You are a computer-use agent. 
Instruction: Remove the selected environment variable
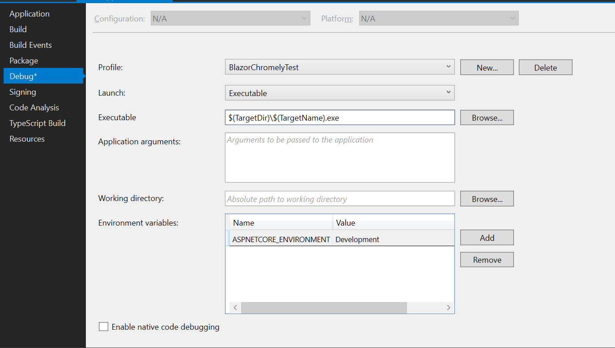pyautogui.click(x=487, y=260)
